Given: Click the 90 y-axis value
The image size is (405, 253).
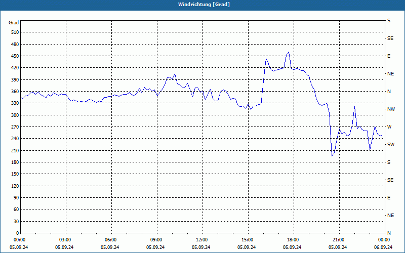Looking at the screenshot, I should pos(16,198).
